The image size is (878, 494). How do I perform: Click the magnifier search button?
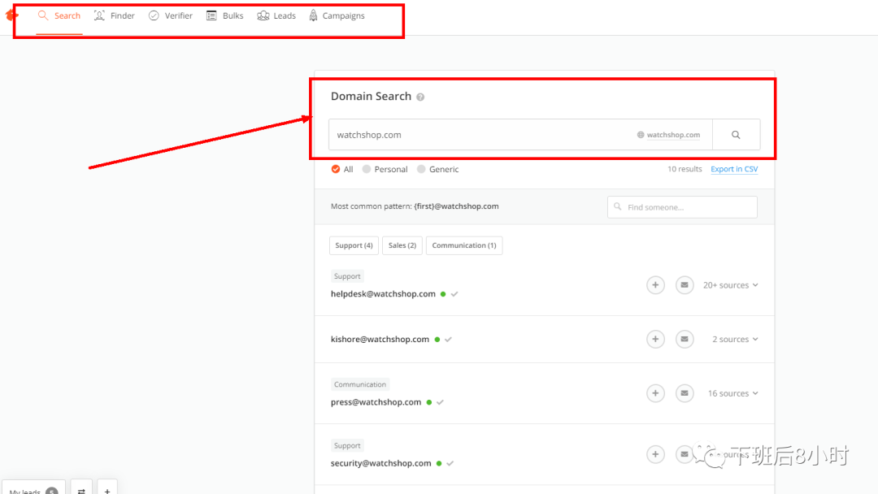(736, 135)
